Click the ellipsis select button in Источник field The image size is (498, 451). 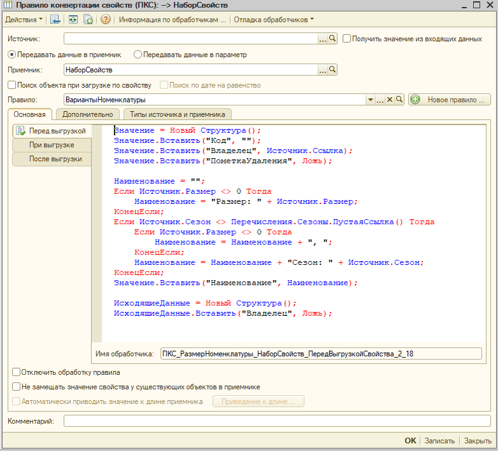coord(322,39)
